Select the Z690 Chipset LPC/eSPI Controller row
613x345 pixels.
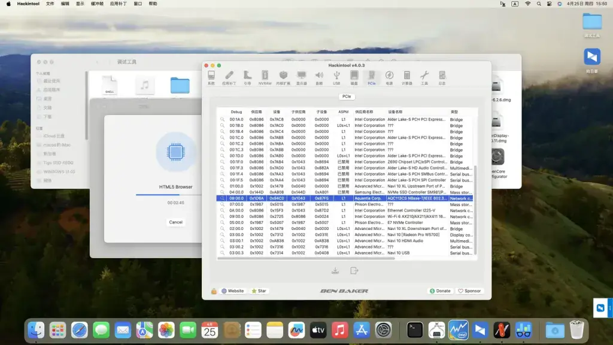click(x=345, y=162)
